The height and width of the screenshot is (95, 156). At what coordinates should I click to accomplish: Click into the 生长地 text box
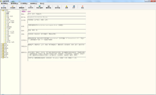[57, 21]
